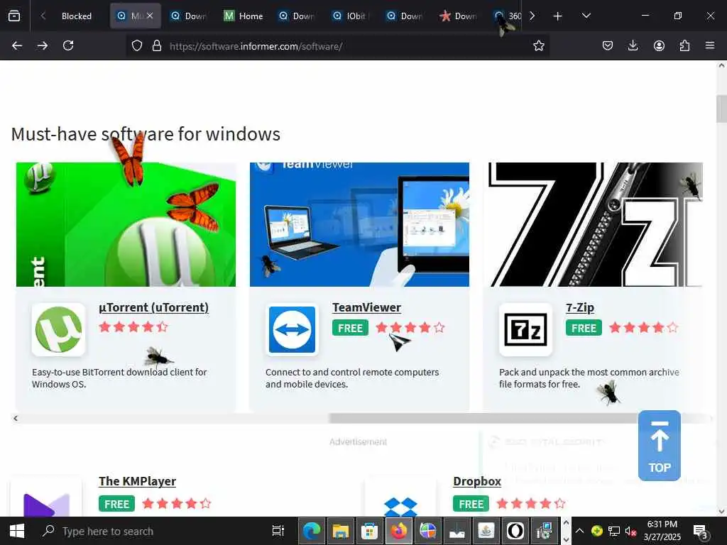Click the Dropbox logo icon

pyautogui.click(x=401, y=506)
